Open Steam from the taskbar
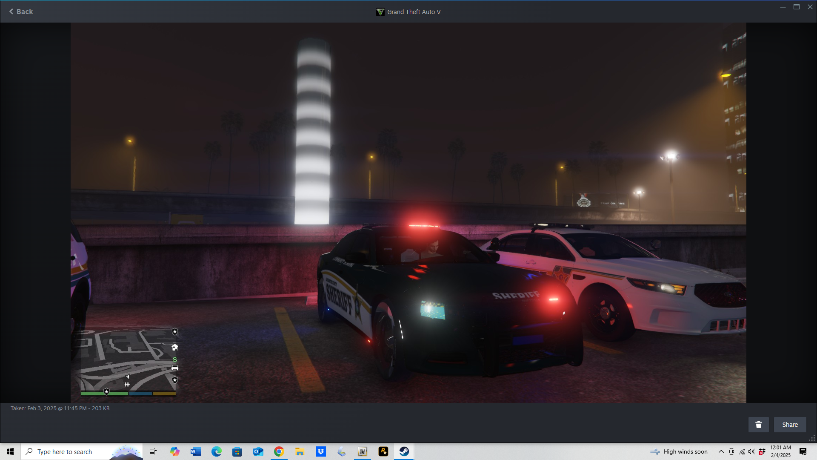Screen dimensions: 817x460 [404, 451]
